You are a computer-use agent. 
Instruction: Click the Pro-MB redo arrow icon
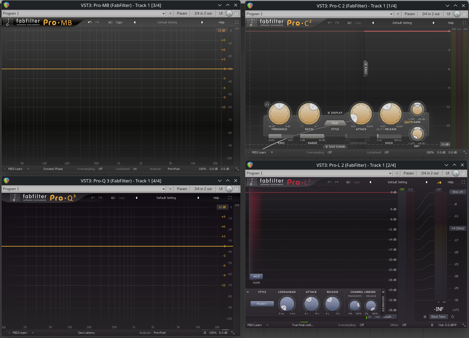pos(97,22)
